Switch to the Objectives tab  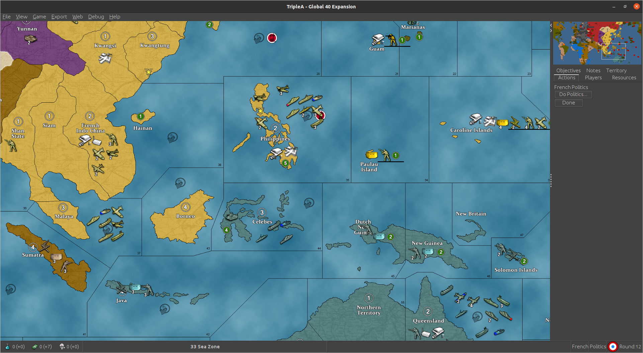coord(568,70)
